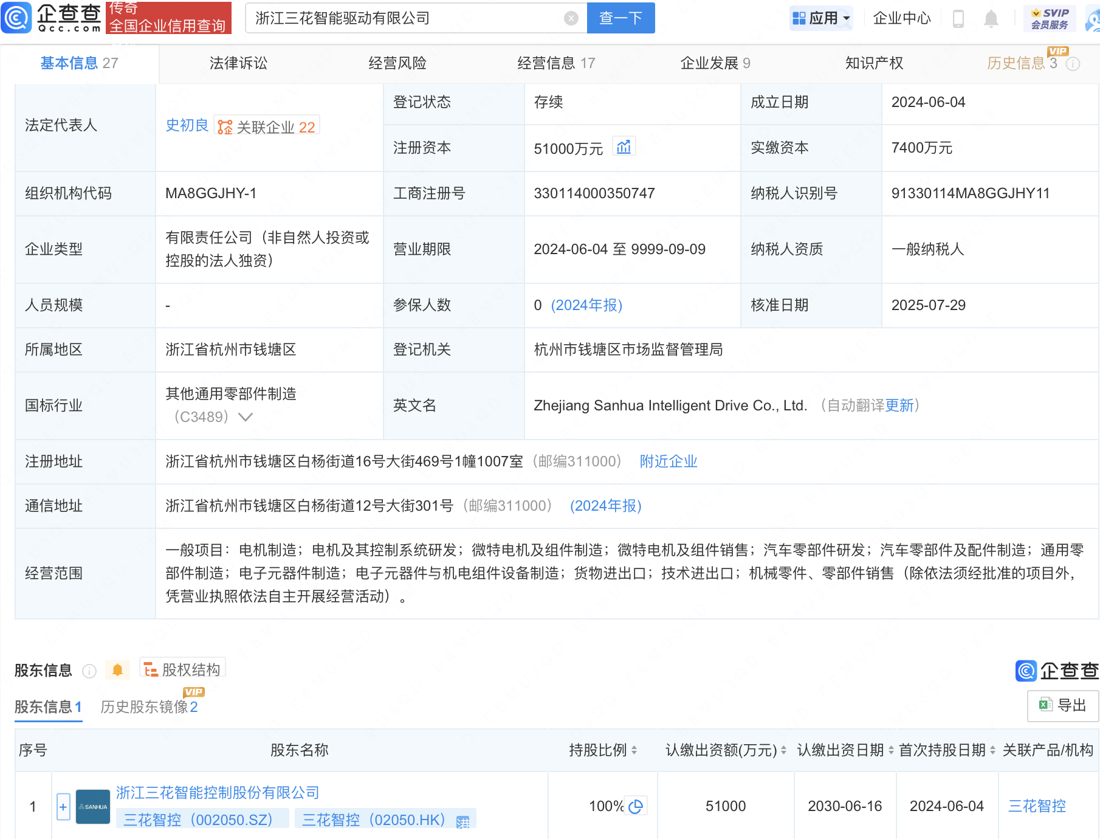Select the 股东信息 1 sub-tab
The image size is (1100, 839).
point(48,706)
